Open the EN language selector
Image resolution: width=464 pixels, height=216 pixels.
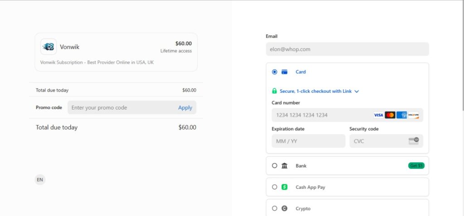[40, 180]
